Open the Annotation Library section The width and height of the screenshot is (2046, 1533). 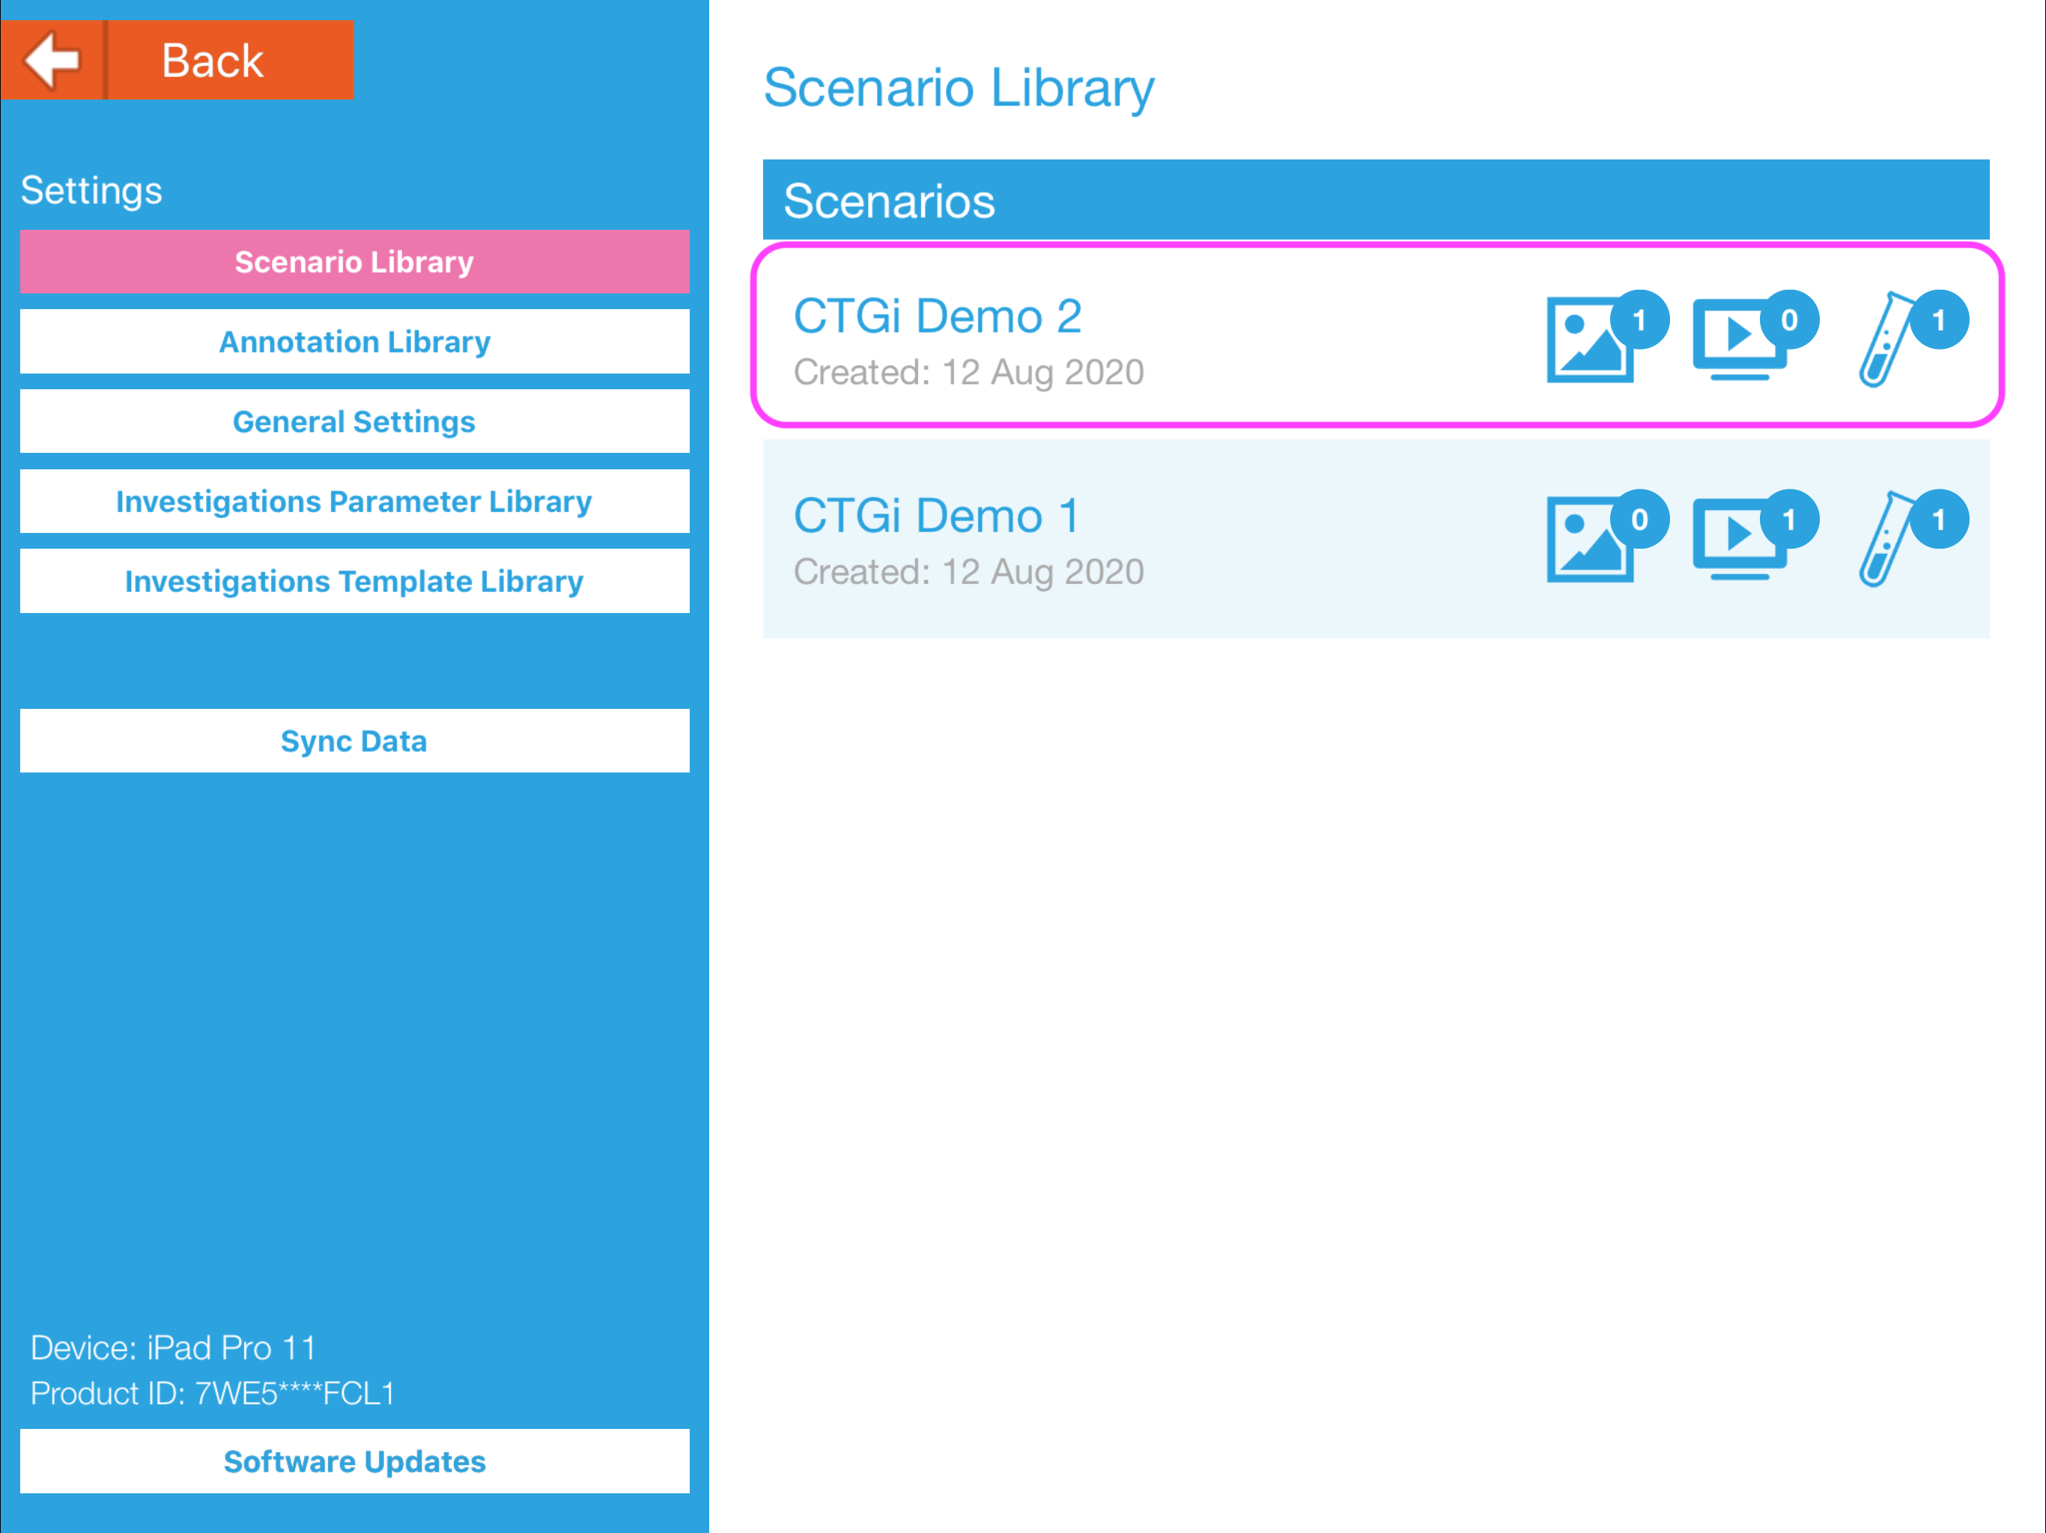[x=354, y=342]
